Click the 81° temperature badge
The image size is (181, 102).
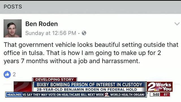[166, 94]
